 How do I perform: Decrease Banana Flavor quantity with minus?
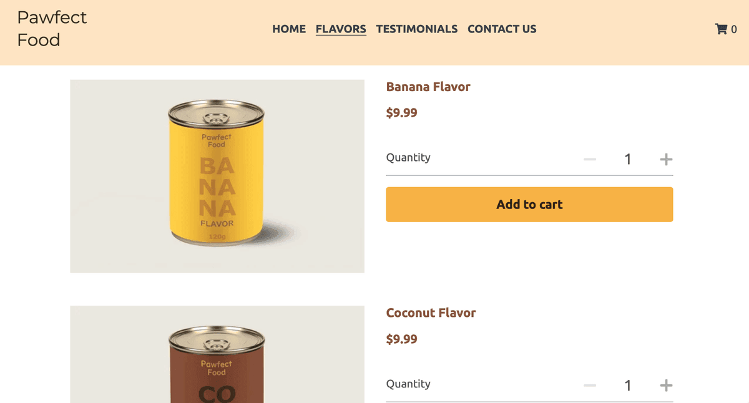(590, 160)
